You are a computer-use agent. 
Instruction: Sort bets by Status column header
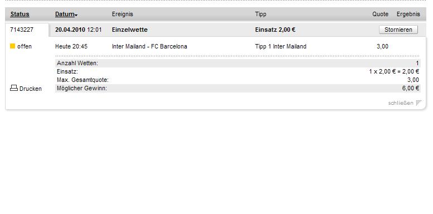20,14
